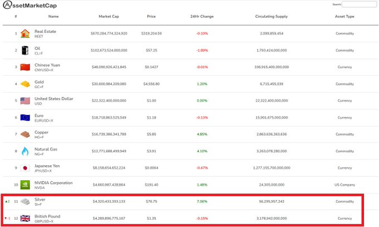The width and height of the screenshot is (379, 227).
Task: Open the Japanese Yen asset link
Action: [47, 166]
